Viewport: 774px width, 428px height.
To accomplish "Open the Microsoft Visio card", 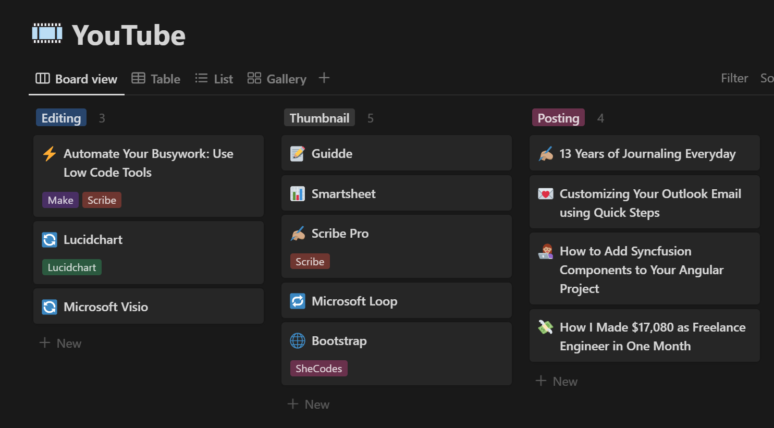I will (x=149, y=307).
